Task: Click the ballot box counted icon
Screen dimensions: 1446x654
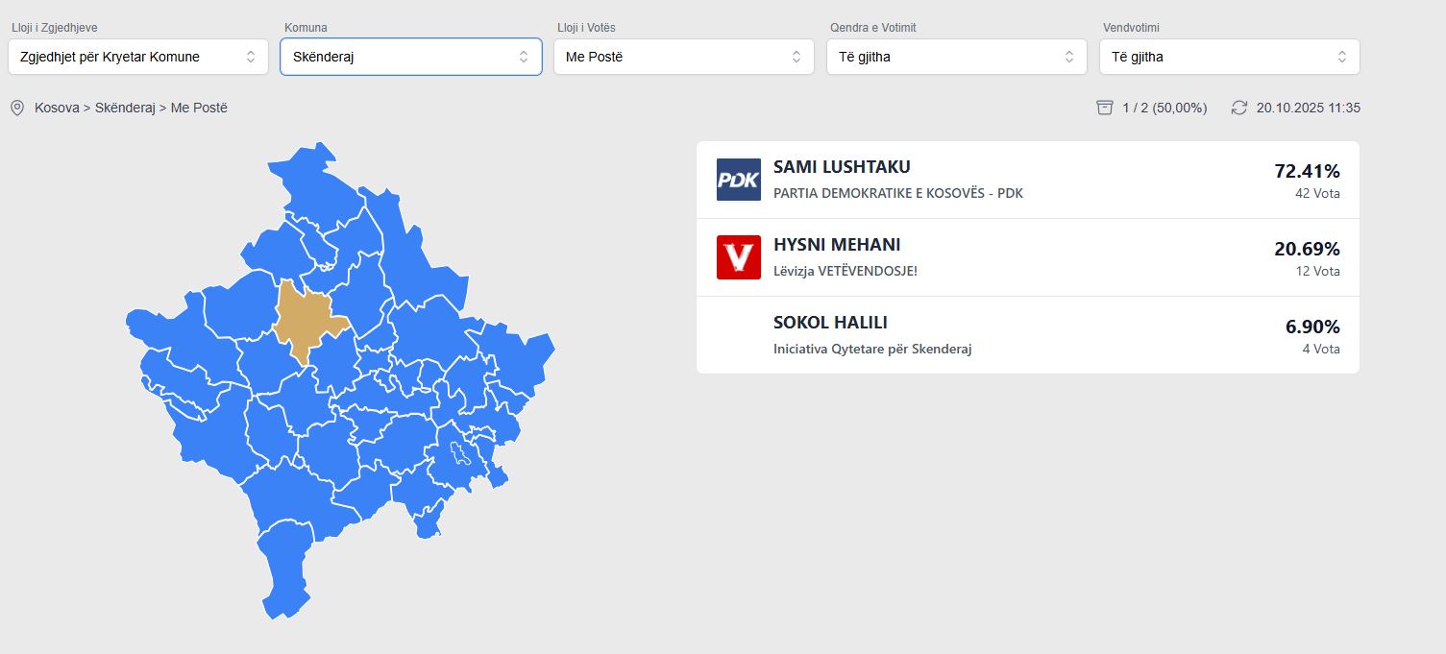Action: point(1104,108)
